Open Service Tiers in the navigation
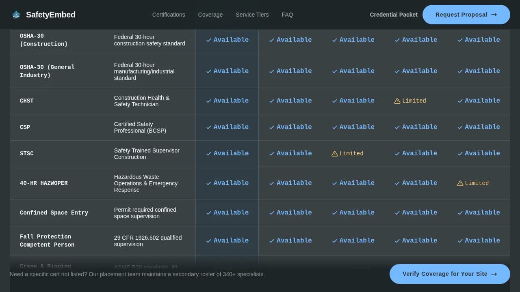Viewport: 520px width, 292px height. click(x=252, y=15)
